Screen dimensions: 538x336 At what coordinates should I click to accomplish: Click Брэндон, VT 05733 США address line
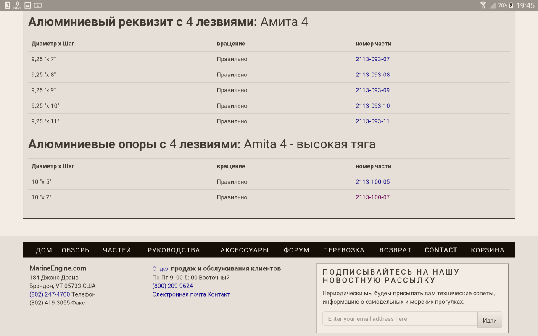coord(63,286)
